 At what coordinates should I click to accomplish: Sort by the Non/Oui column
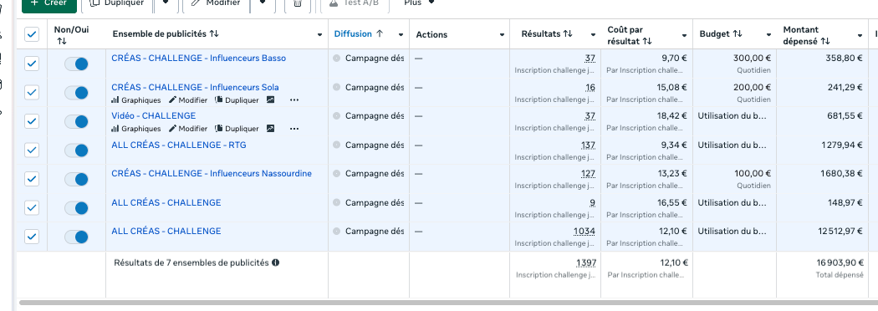click(62, 42)
